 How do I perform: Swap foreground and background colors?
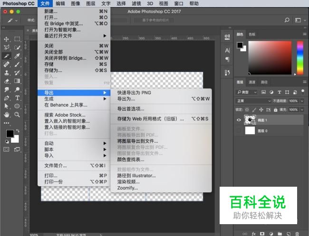tap(18, 131)
